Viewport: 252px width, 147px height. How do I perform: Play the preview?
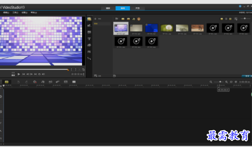pyautogui.click(x=19, y=74)
